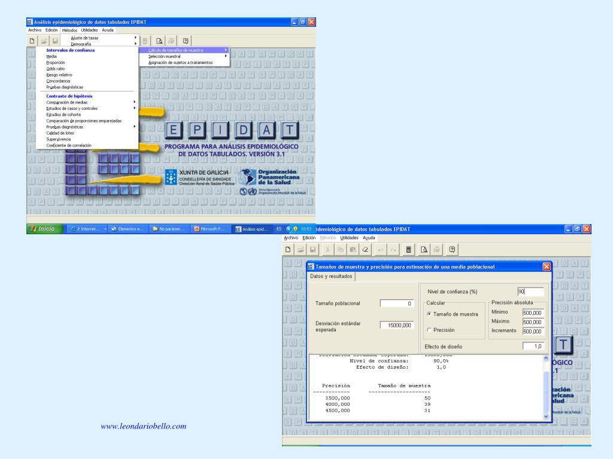This screenshot has width=613, height=459.
Task: Open the Internet taskbar button
Action: tap(87, 229)
